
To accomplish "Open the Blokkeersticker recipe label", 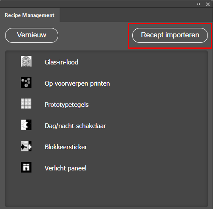I will pos(66,147).
